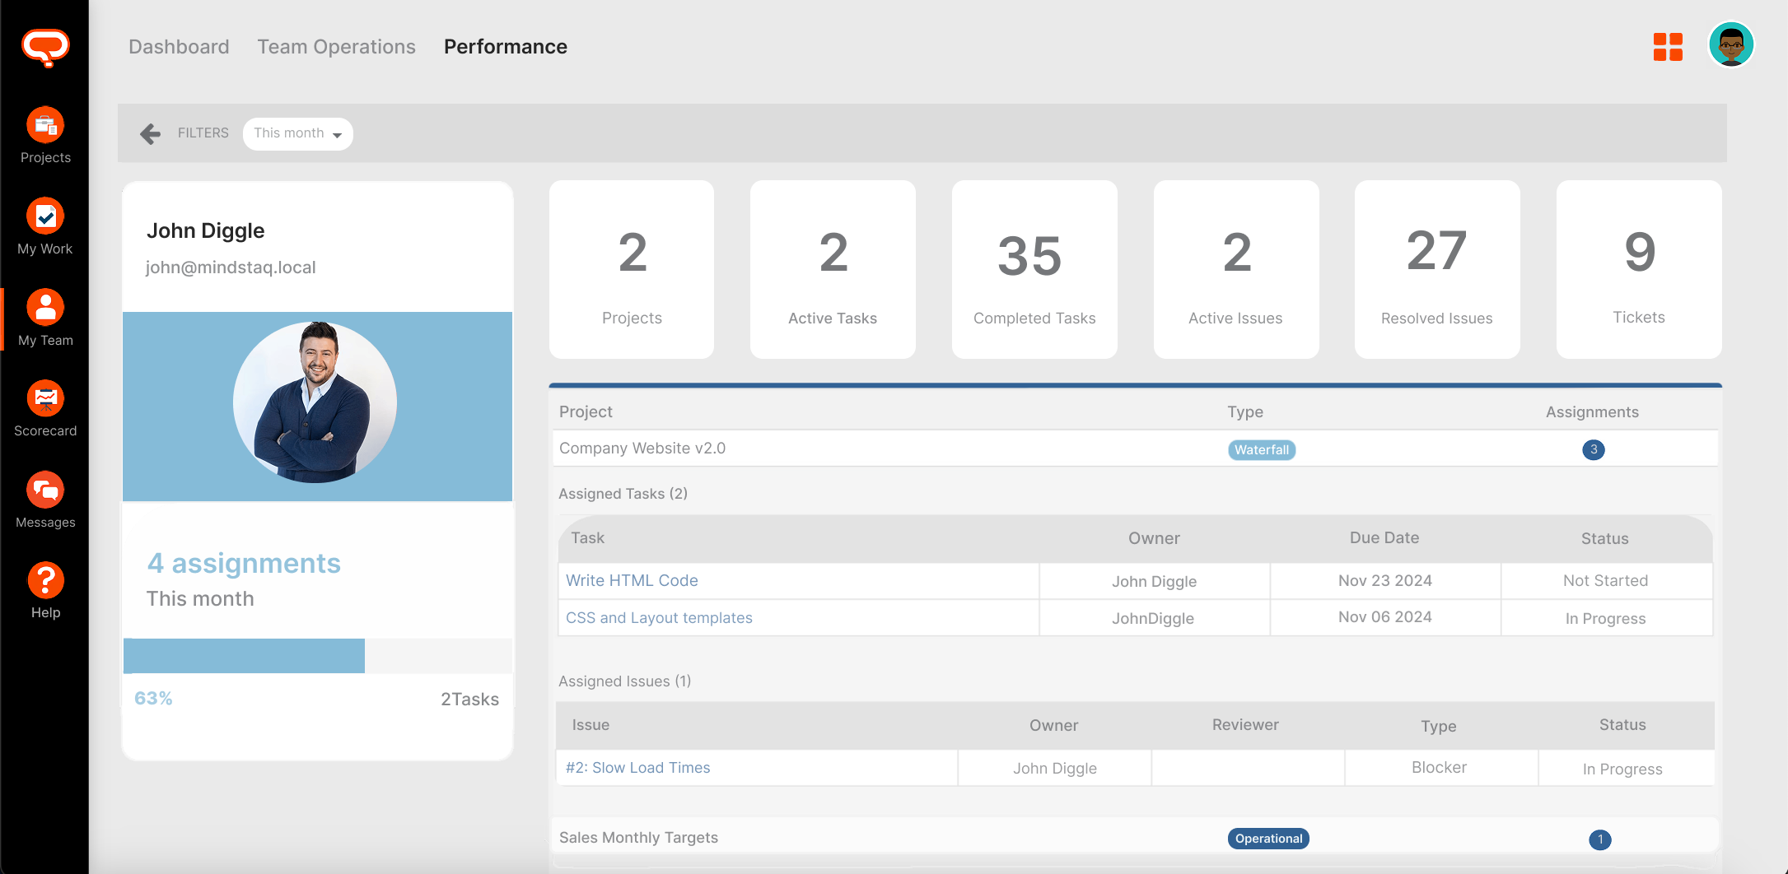Click the Waterfall type badge
This screenshot has height=874, width=1788.
[1261, 449]
